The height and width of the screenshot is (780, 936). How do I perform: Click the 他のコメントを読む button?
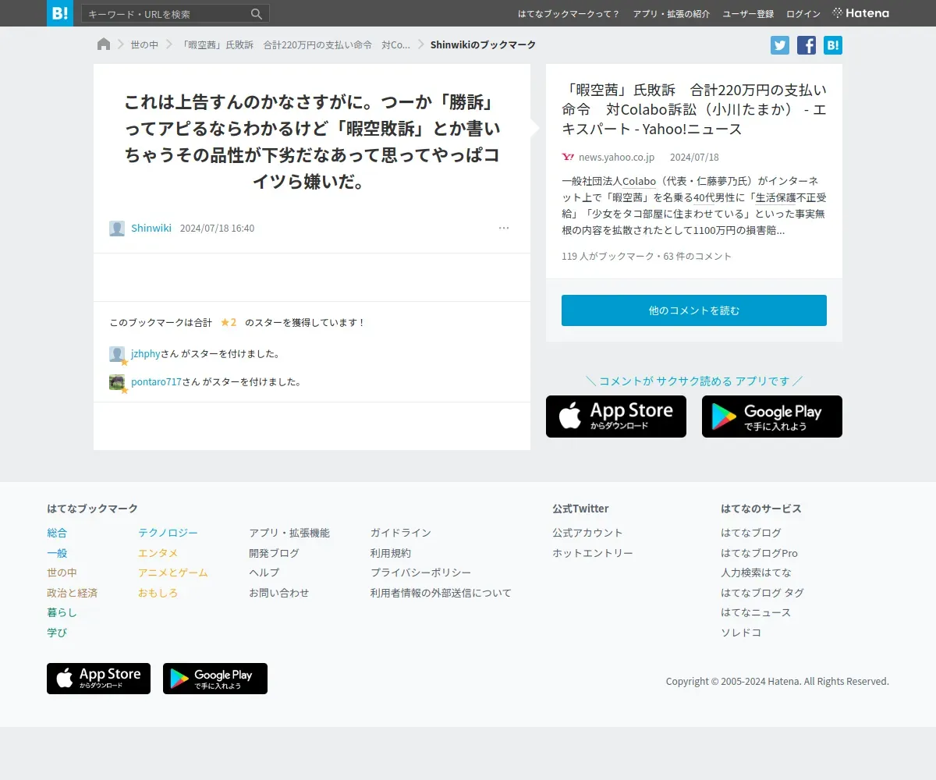(694, 310)
